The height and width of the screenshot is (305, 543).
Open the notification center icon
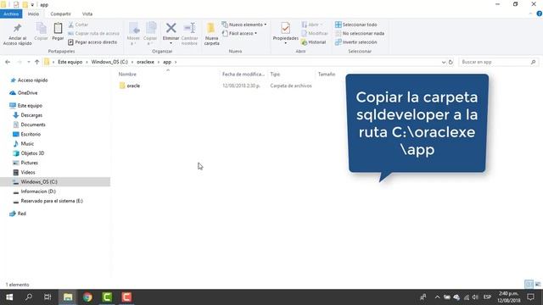pyautogui.click(x=530, y=297)
